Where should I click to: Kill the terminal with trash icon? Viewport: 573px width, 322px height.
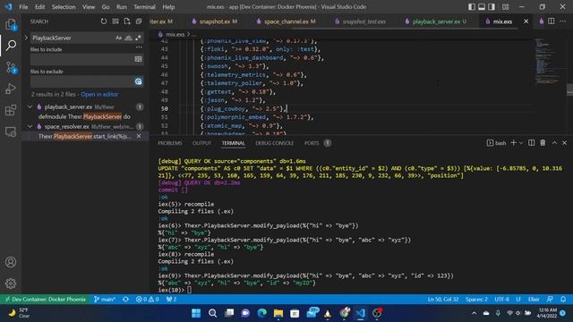(x=543, y=143)
